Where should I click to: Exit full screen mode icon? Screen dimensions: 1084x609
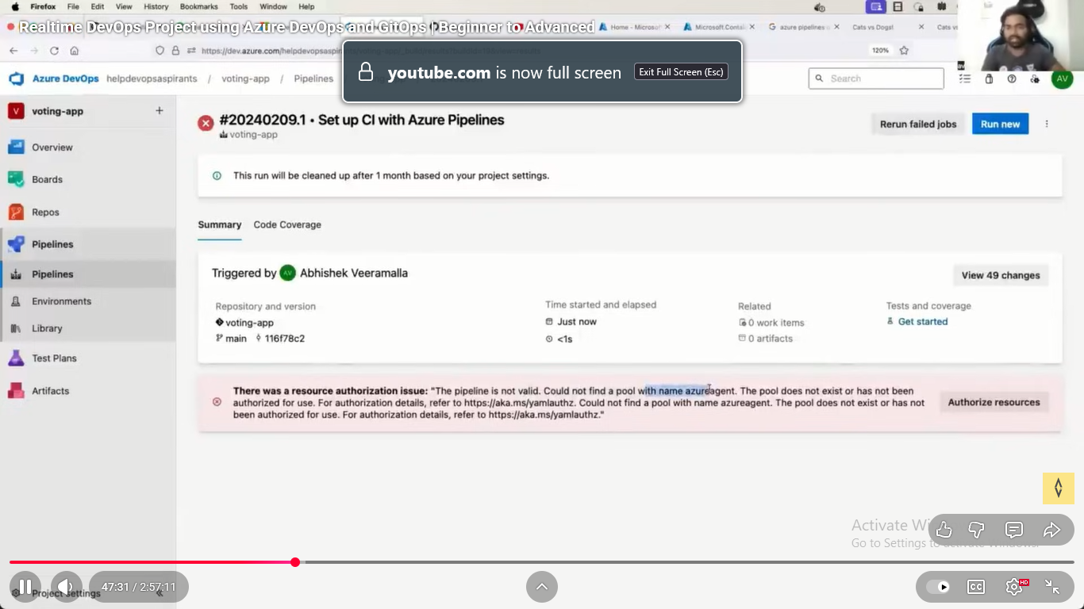pos(1052,587)
